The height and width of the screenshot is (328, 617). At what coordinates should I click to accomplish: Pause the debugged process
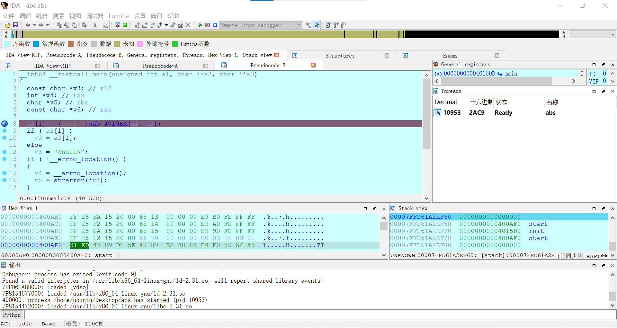[x=208, y=25]
